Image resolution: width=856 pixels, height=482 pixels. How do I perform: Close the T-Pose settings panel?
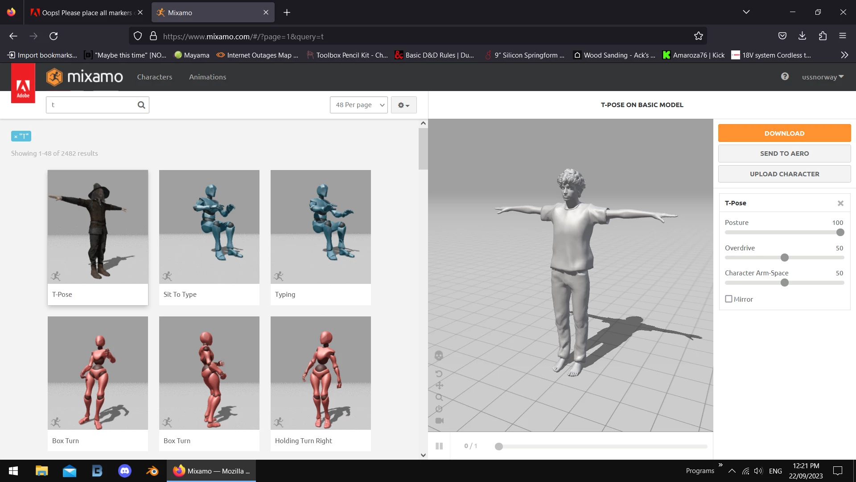[x=840, y=203]
